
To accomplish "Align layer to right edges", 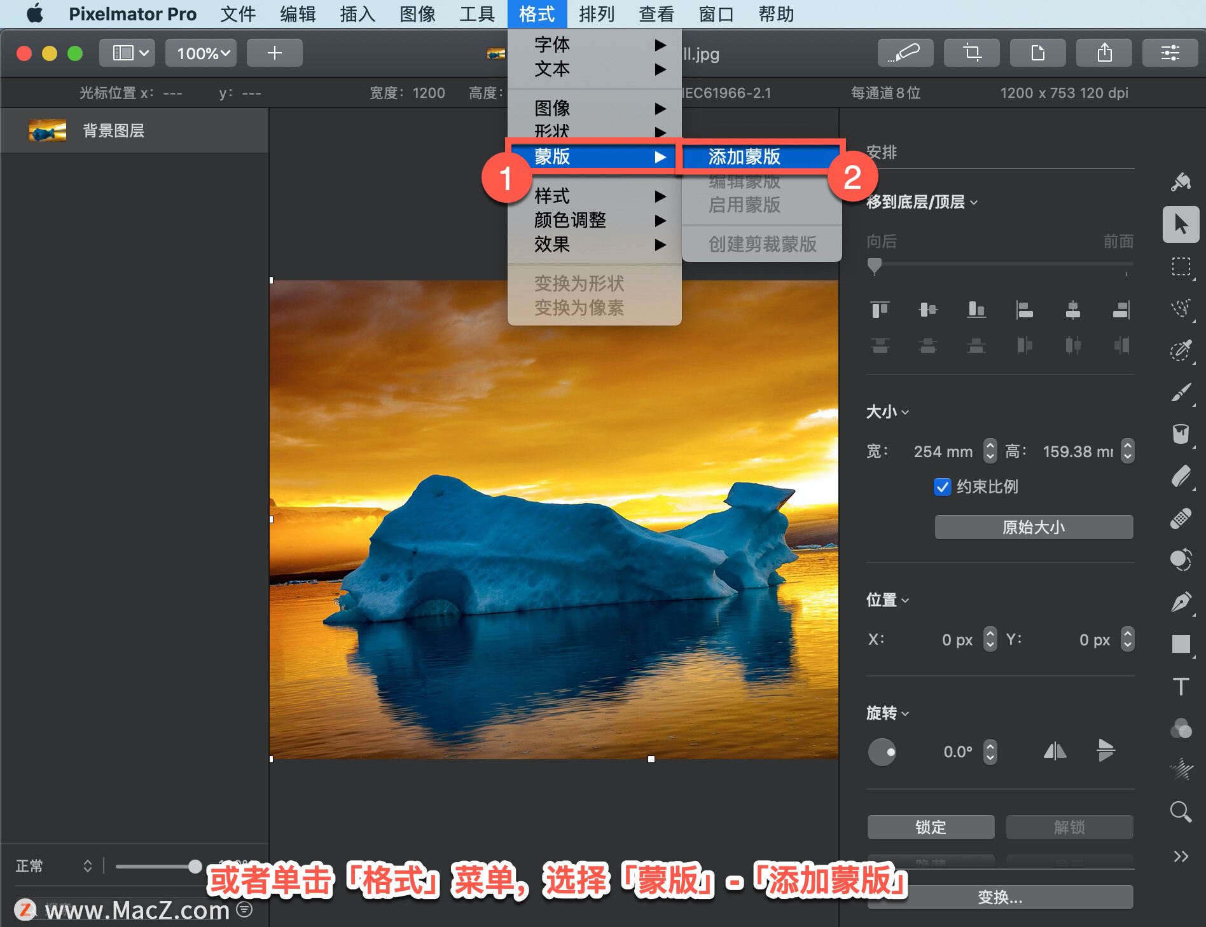I will click(x=1121, y=310).
